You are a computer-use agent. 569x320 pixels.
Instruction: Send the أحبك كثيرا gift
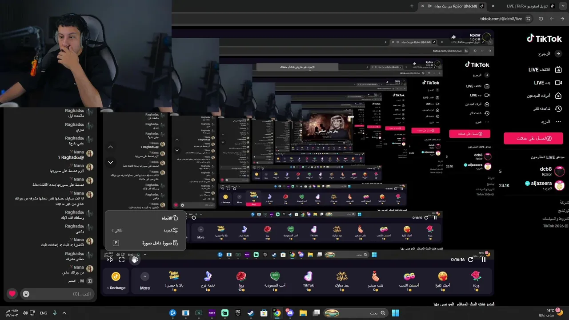(x=443, y=281)
